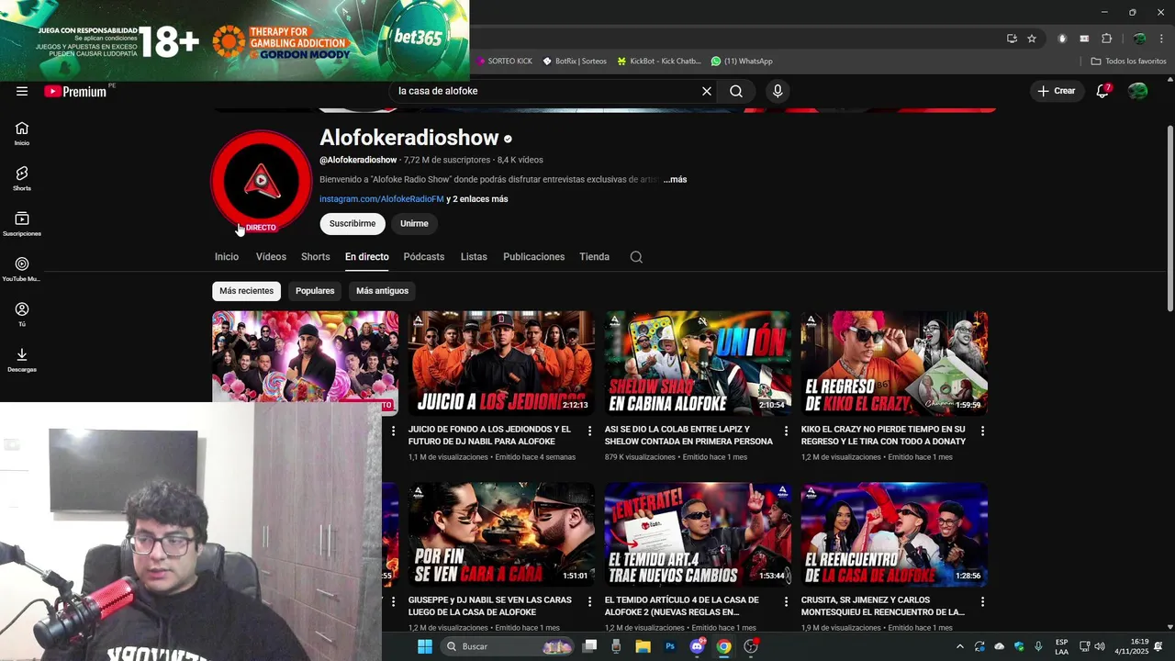This screenshot has width=1175, height=661.
Task: Open more options for ASI SE DIO LA COLAB video
Action: [786, 431]
